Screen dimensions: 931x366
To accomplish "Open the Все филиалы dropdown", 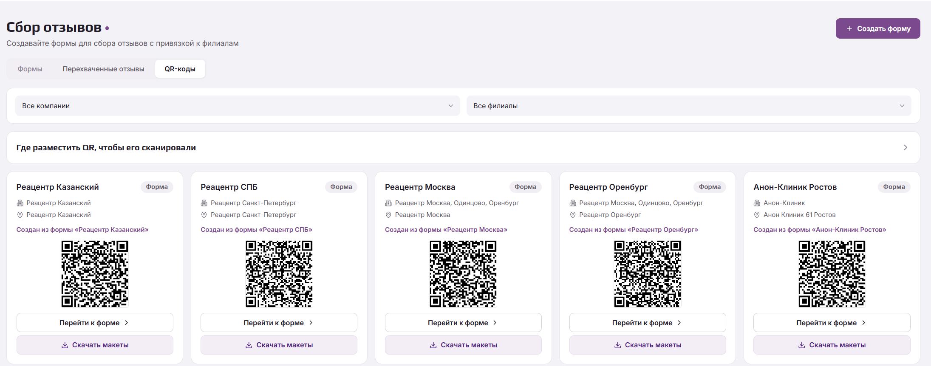I will (x=689, y=106).
